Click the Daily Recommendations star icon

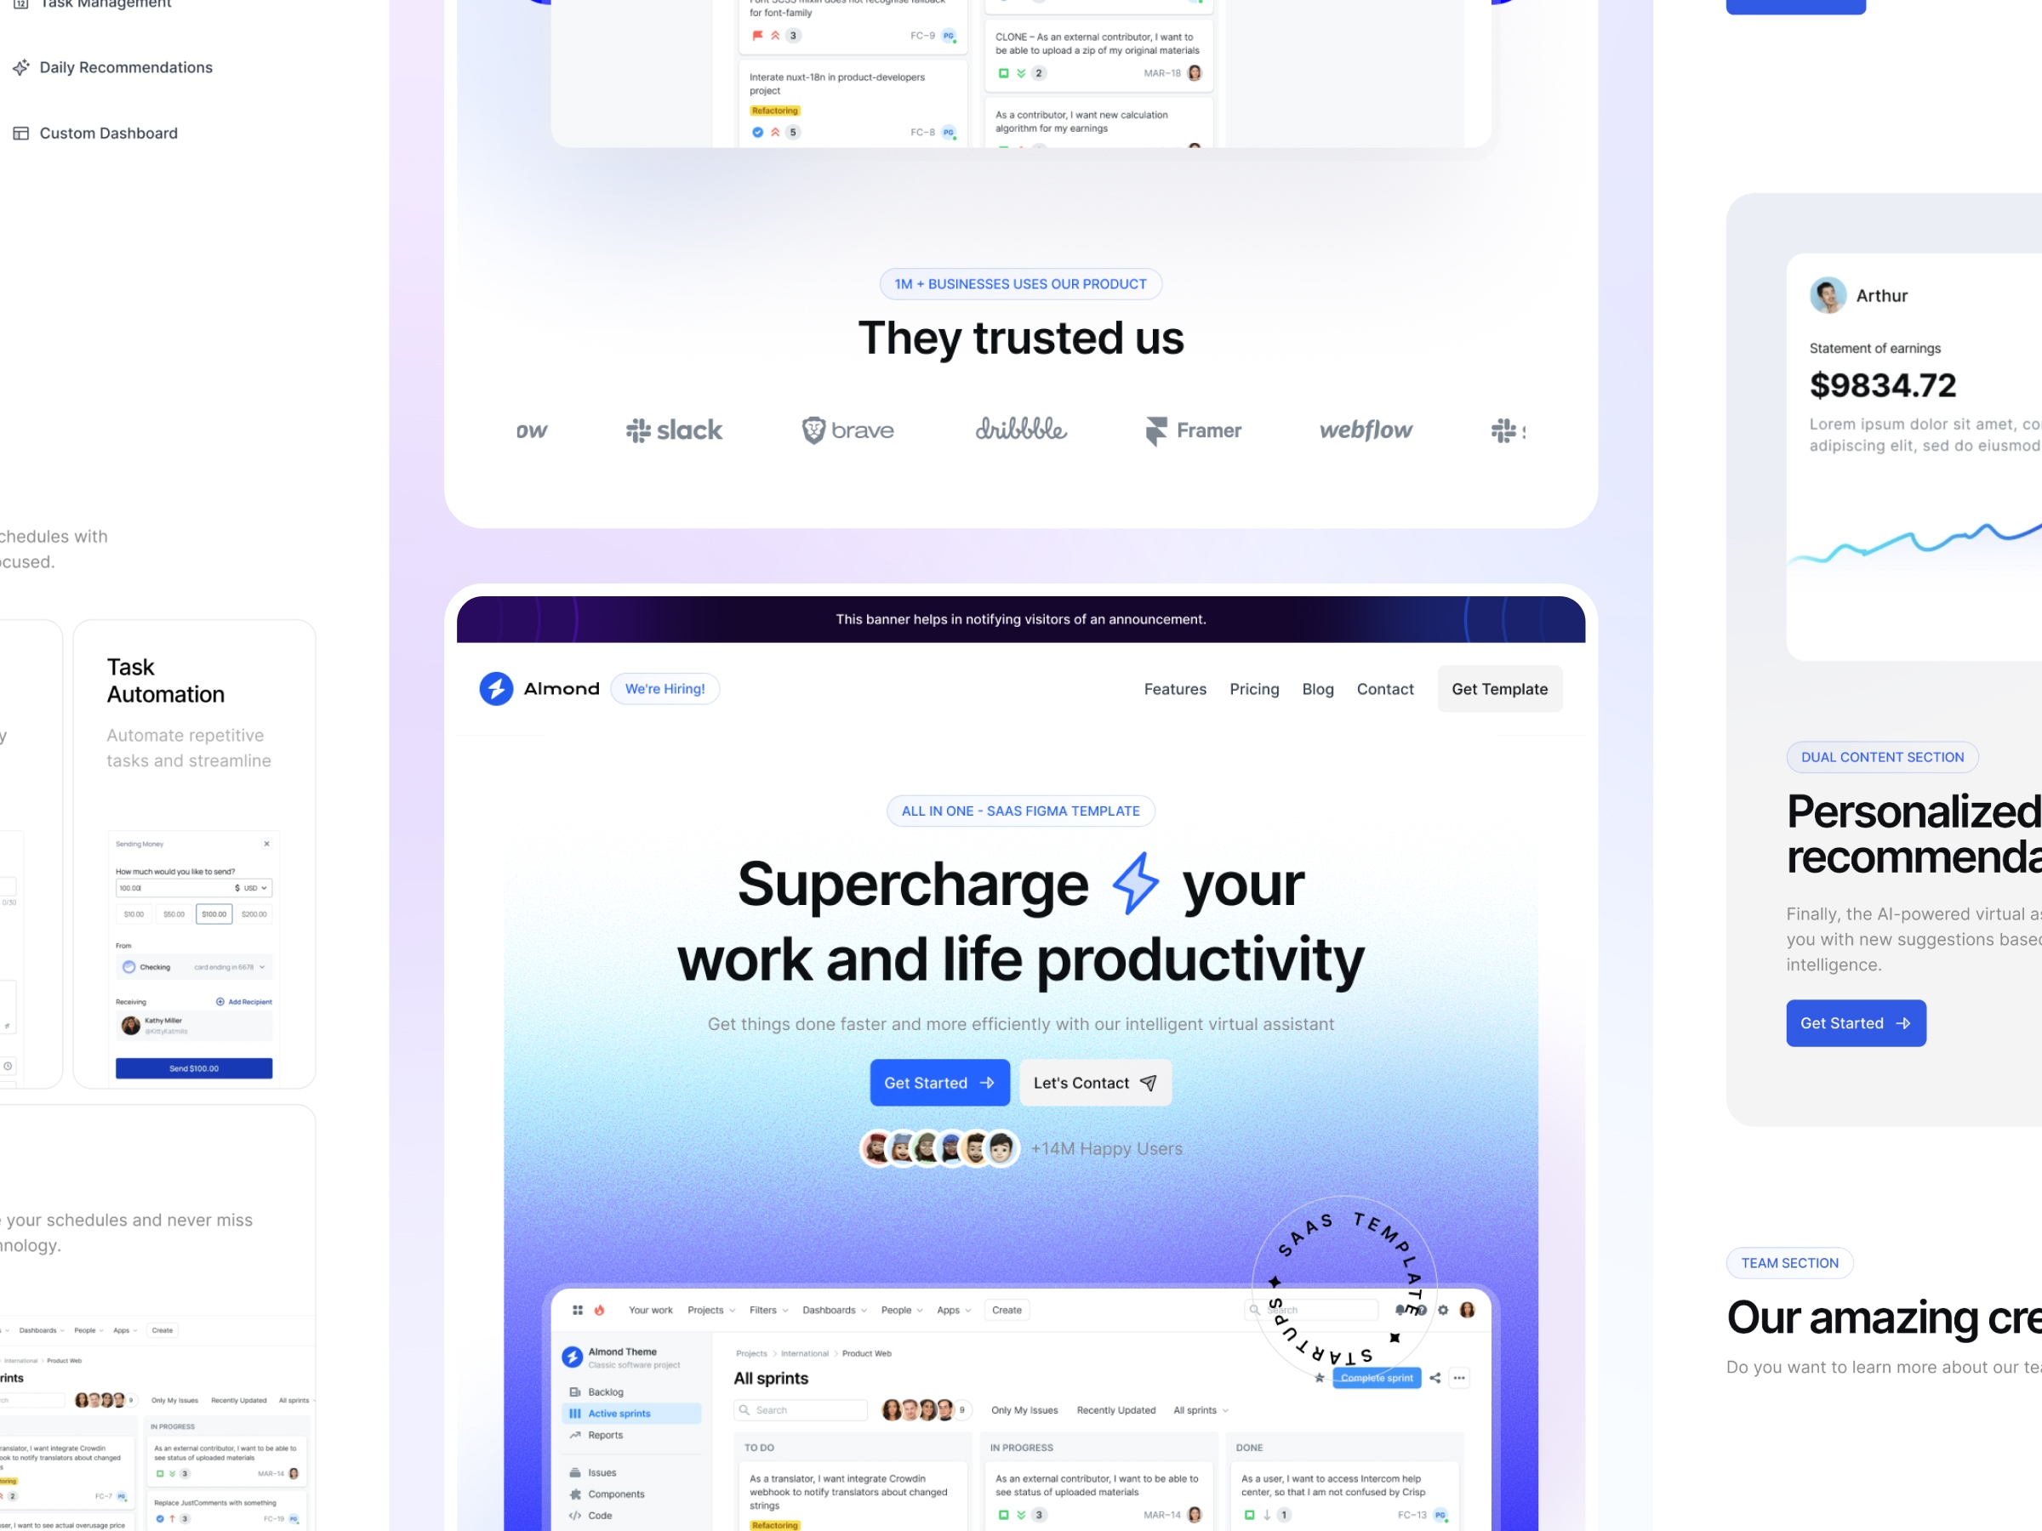[22, 67]
